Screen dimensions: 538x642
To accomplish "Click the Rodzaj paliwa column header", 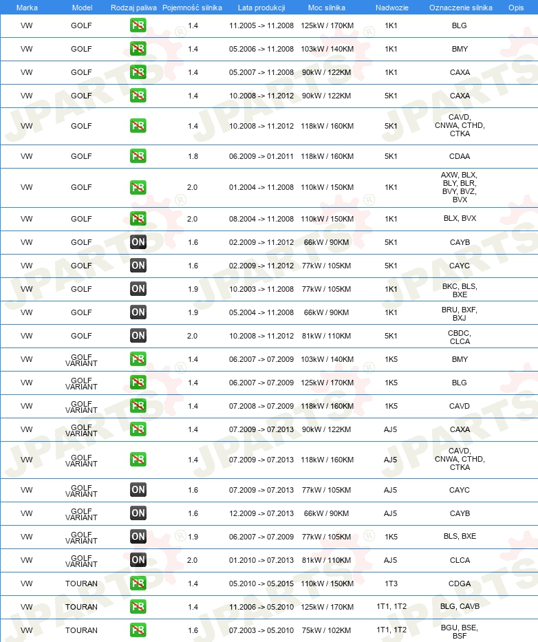I will tap(133, 8).
